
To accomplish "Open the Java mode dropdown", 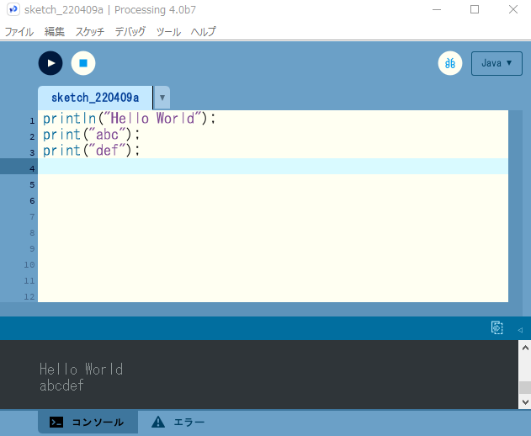I will pyautogui.click(x=496, y=63).
